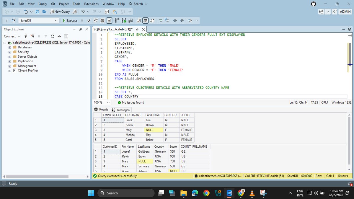Click the Live Share icon
Viewport: 354px width, 199px height.
(x=334, y=12)
